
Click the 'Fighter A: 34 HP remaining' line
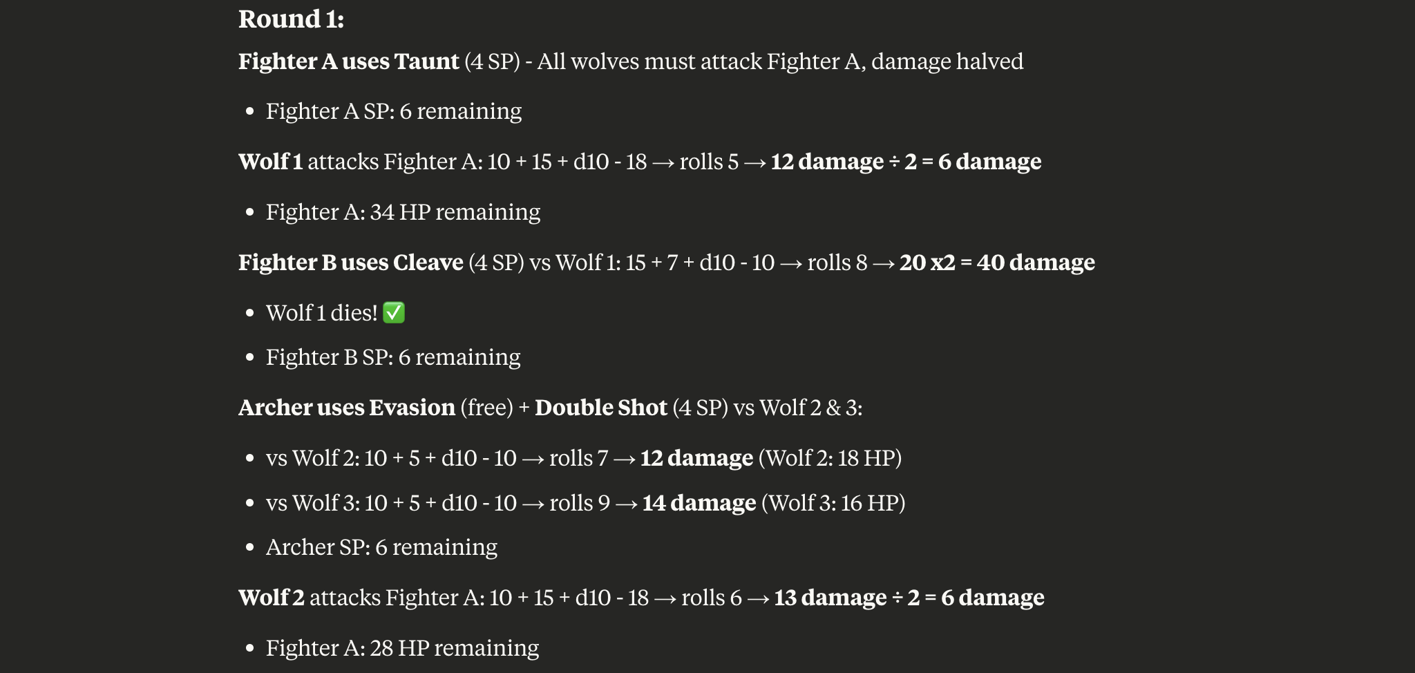[x=403, y=212]
